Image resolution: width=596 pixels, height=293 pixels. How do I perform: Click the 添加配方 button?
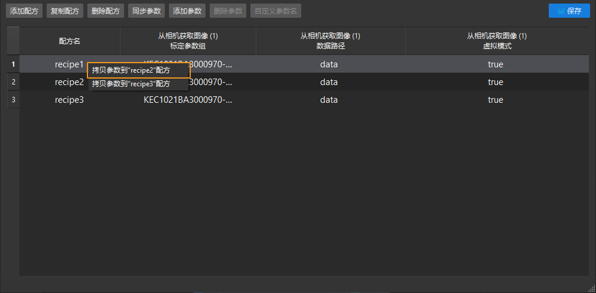point(24,11)
